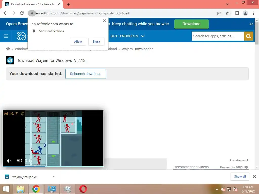Close the downloads bar
The height and width of the screenshot is (194, 259).
point(254,177)
